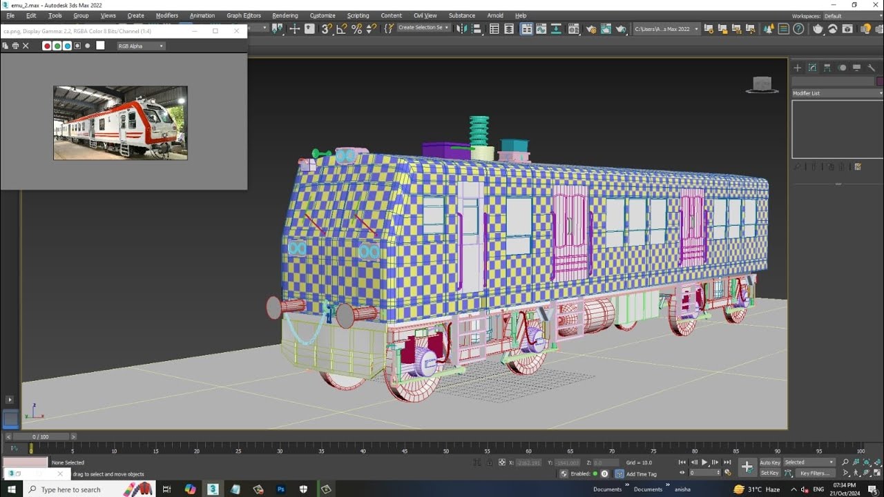Open the project path dropdown
Image resolution: width=884 pixels, height=497 pixels.
pyautogui.click(x=666, y=29)
